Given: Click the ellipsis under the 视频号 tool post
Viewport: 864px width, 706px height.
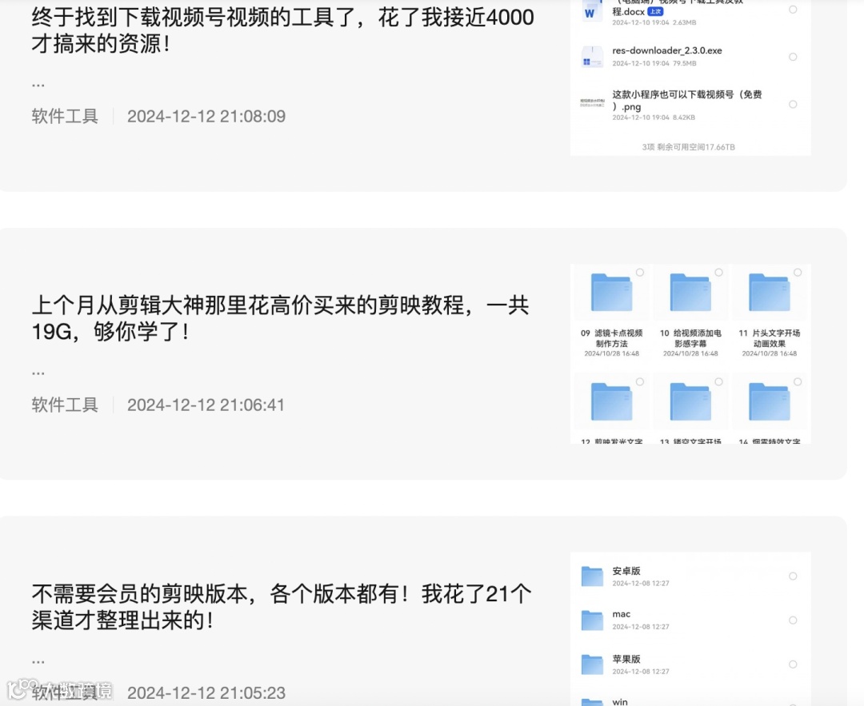Looking at the screenshot, I should coord(38,86).
